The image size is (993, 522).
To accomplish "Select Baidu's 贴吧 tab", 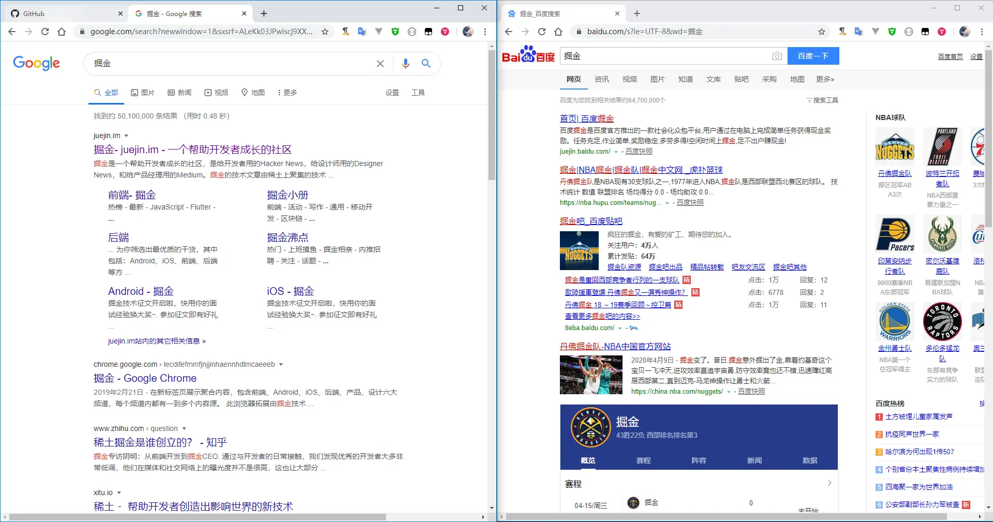I will tap(741, 79).
